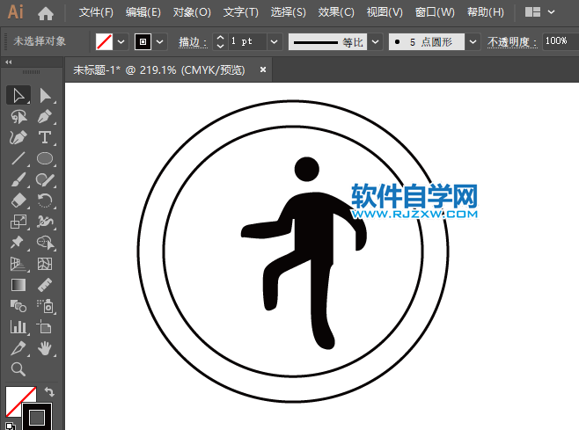Select the Blob Brush tool
The width and height of the screenshot is (579, 430).
[45, 179]
